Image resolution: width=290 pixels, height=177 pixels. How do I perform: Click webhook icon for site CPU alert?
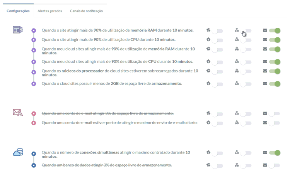tap(237, 39)
